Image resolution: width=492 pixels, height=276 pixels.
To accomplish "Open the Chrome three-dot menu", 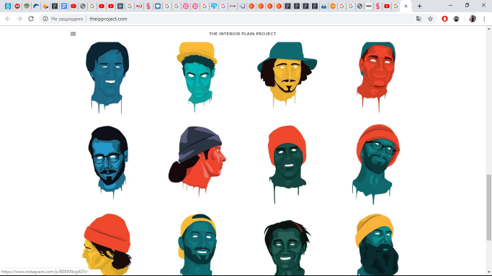I will [x=485, y=19].
